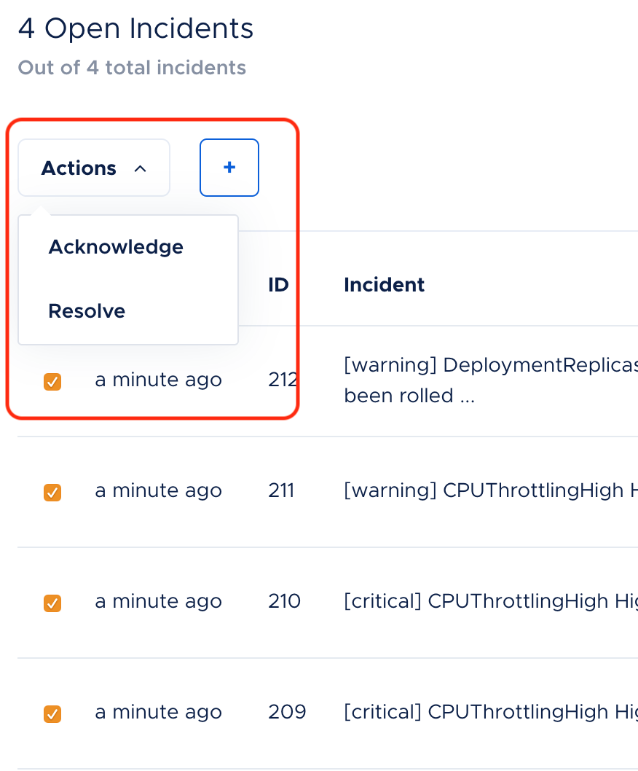This screenshot has height=771, width=638.
Task: Choose Acknowledge from Actions menu
Action: (116, 247)
